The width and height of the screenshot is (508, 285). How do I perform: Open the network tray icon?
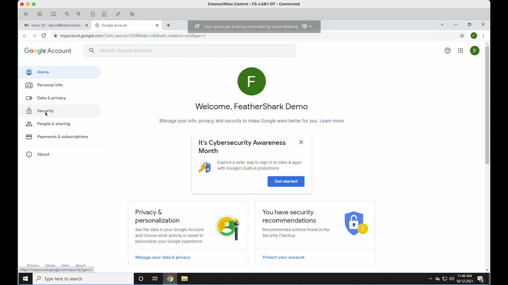click(x=444, y=279)
